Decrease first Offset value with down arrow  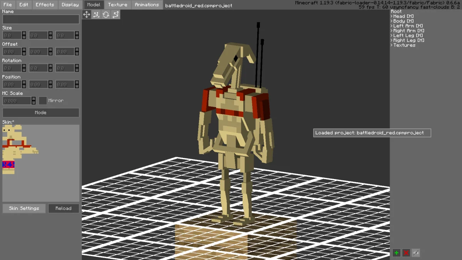click(24, 54)
